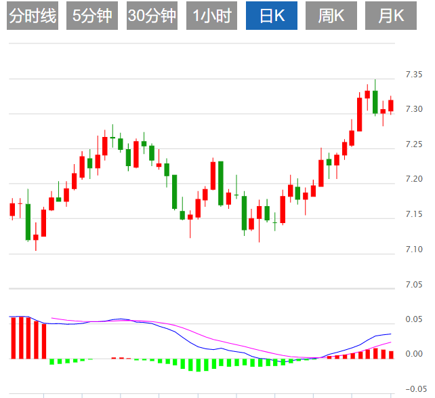Open the 1小时 chart tab
Image resolution: width=435 pixels, height=398 pixels.
pyautogui.click(x=211, y=16)
